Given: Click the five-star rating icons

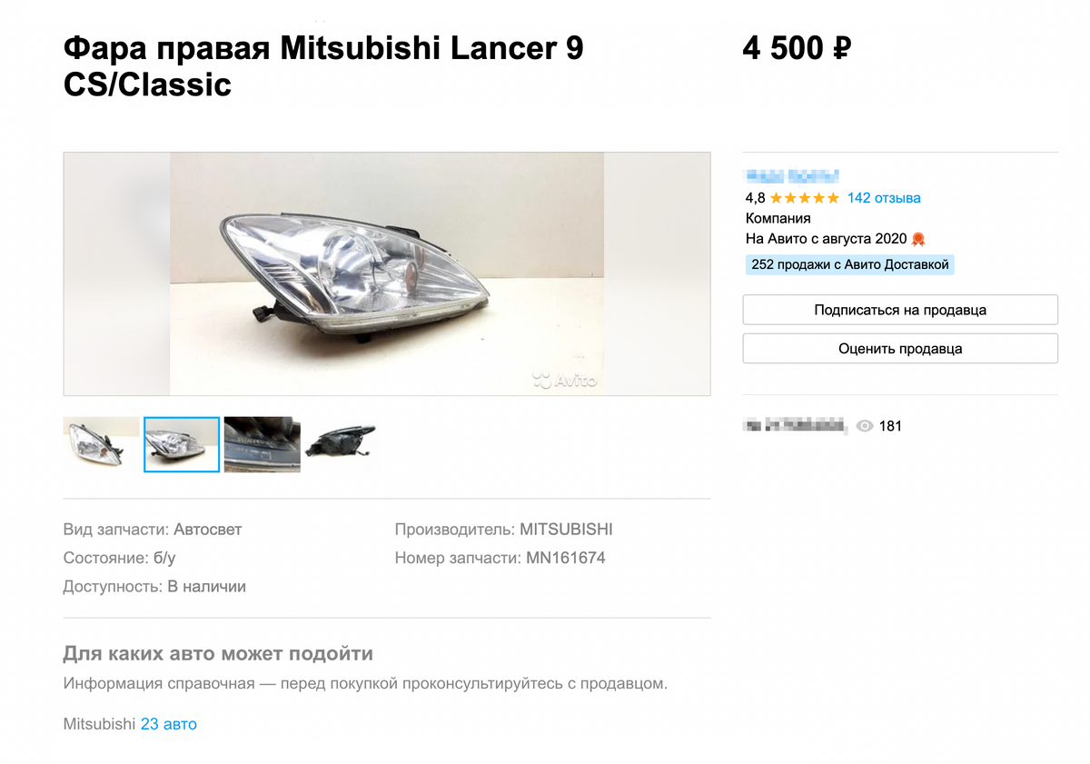Looking at the screenshot, I should click(x=805, y=198).
